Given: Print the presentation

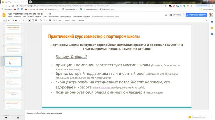Looking at the screenshot, I should [x=16, y=20].
